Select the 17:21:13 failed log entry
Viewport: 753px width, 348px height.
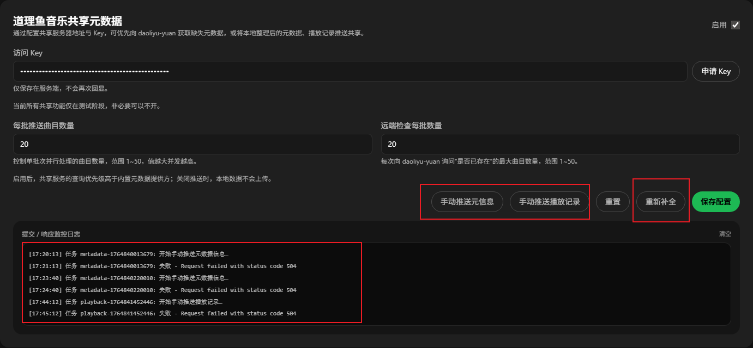pyautogui.click(x=162, y=266)
